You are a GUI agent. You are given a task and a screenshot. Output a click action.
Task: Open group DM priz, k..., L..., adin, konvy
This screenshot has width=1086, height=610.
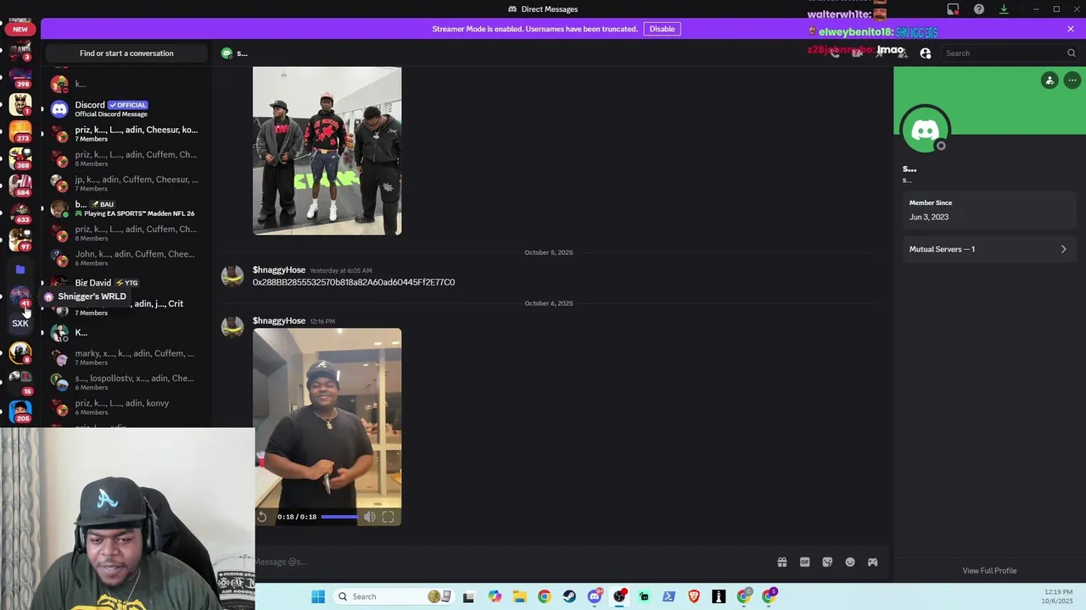pos(126,407)
